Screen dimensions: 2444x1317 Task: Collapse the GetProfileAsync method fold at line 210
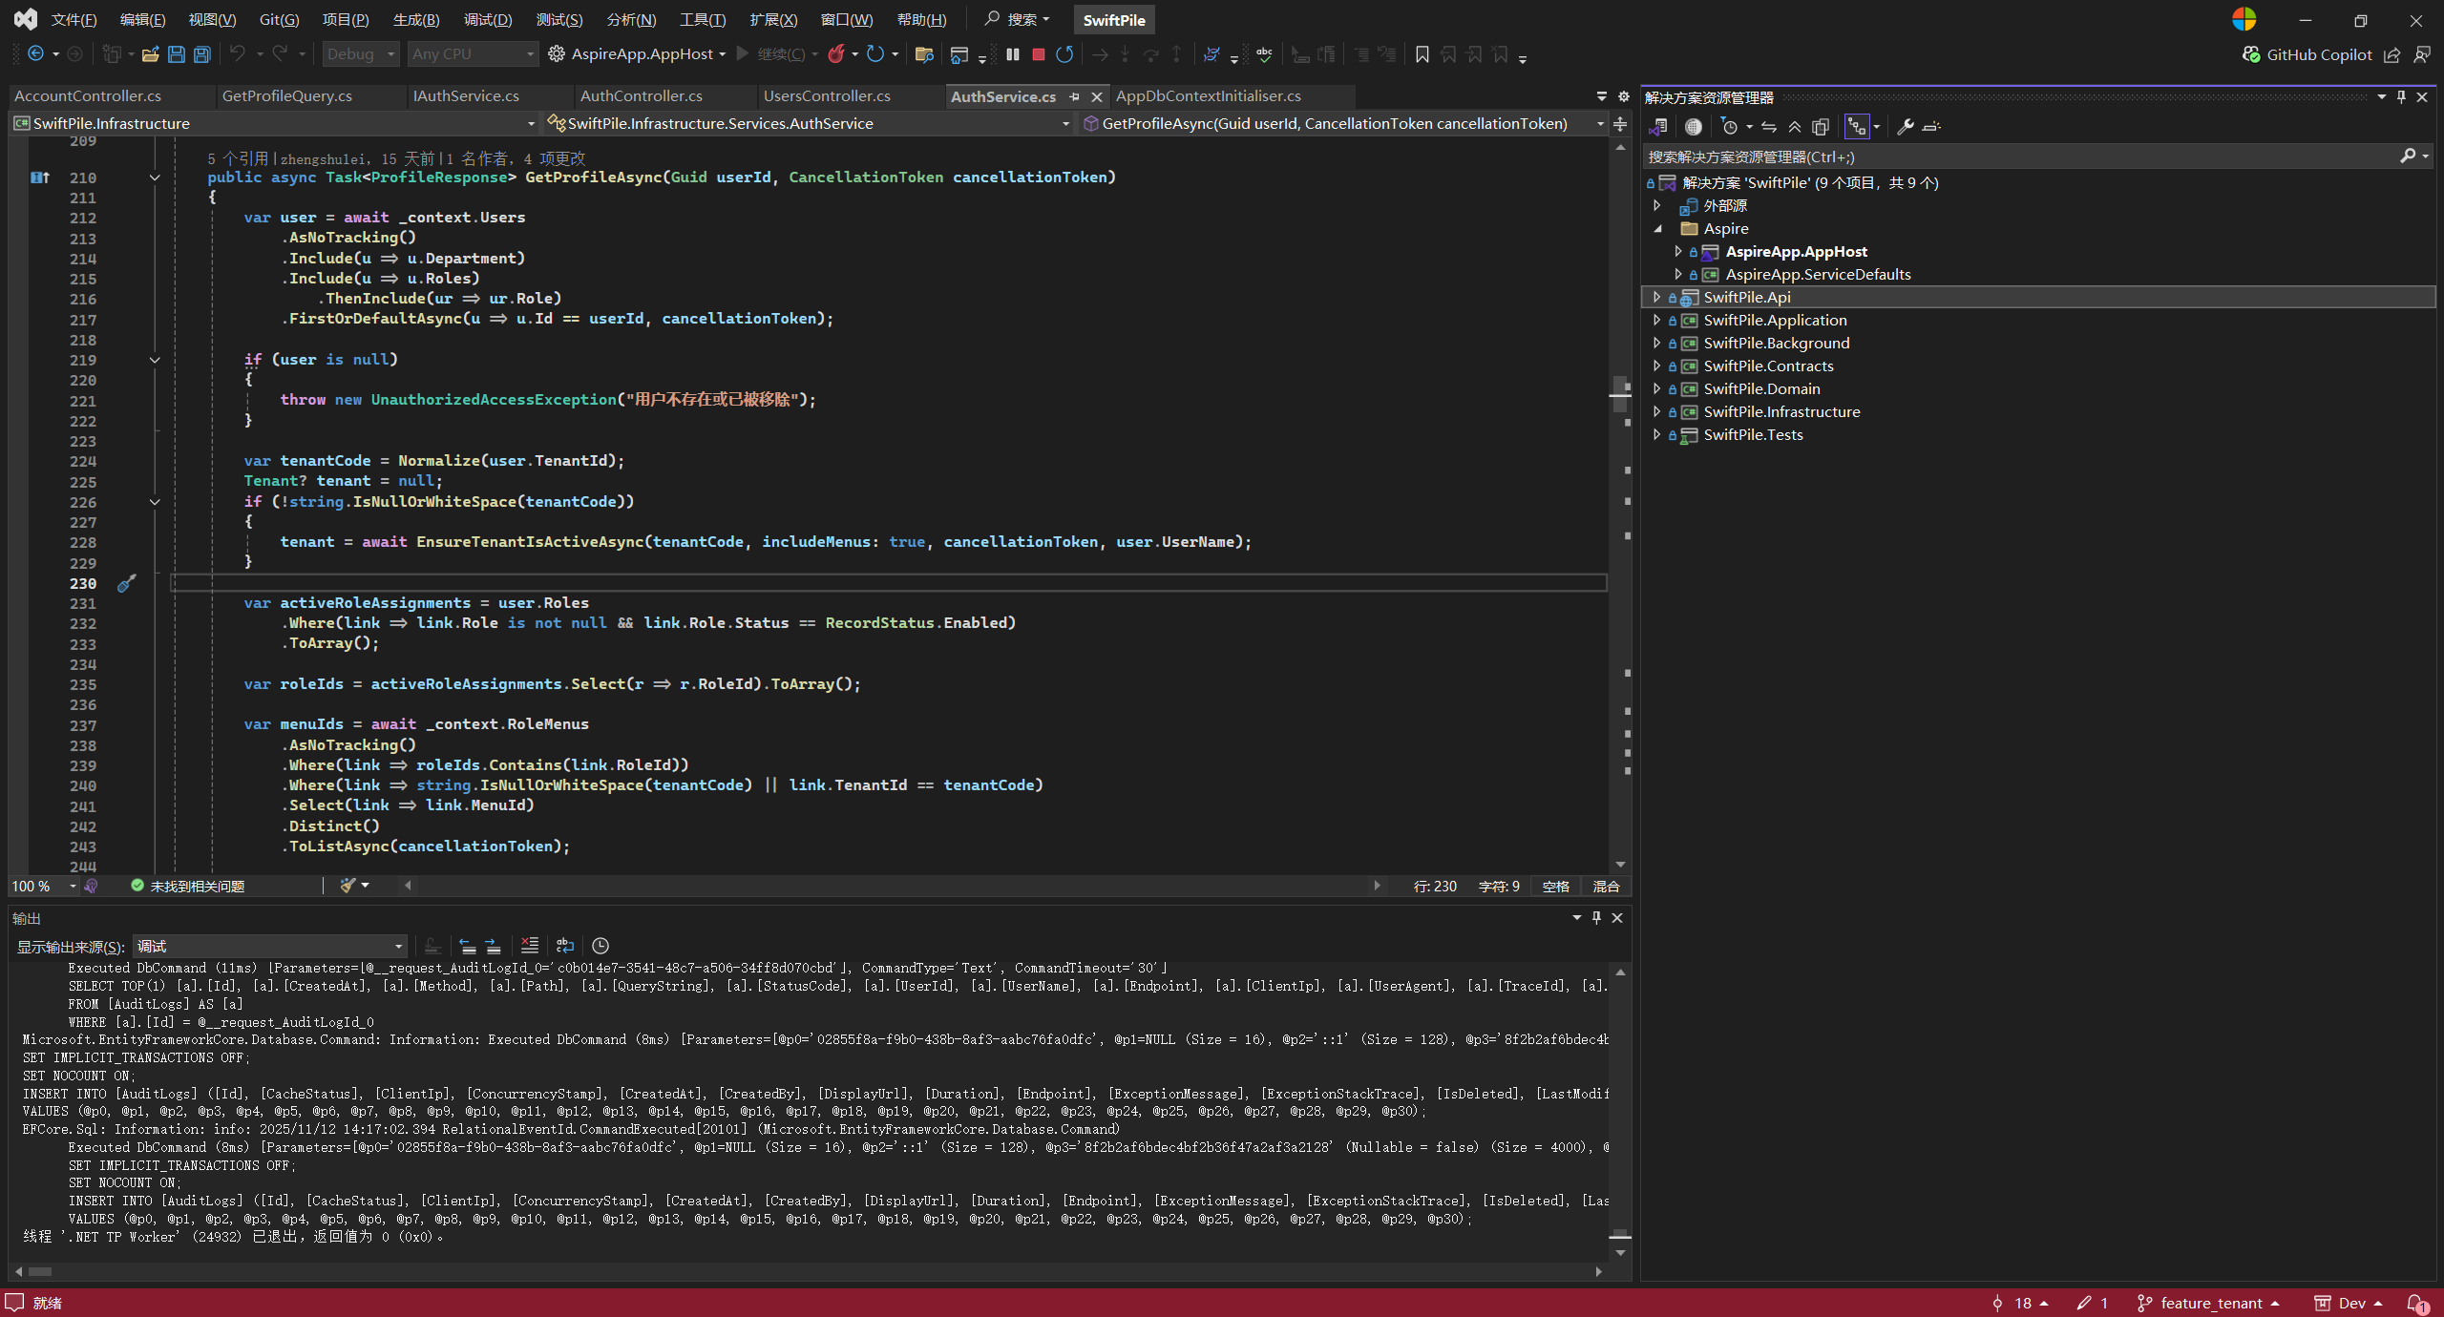tap(155, 178)
